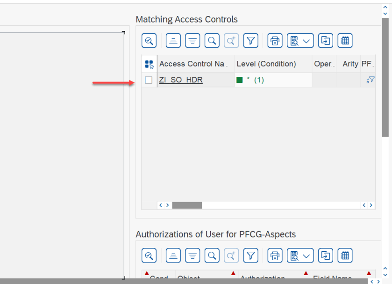
Task: Apply a filter to Matching Access Controls
Action: (x=251, y=40)
